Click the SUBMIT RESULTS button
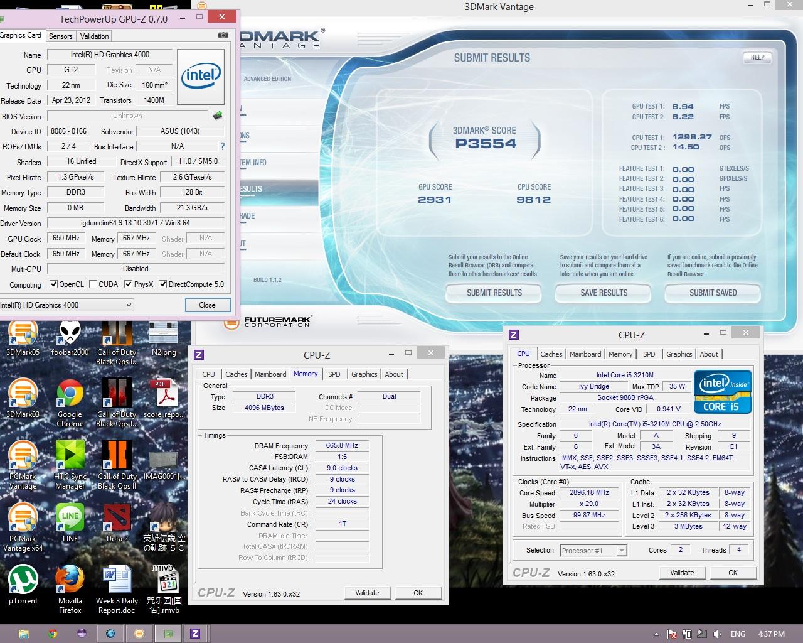This screenshot has height=643, width=803. click(x=494, y=293)
